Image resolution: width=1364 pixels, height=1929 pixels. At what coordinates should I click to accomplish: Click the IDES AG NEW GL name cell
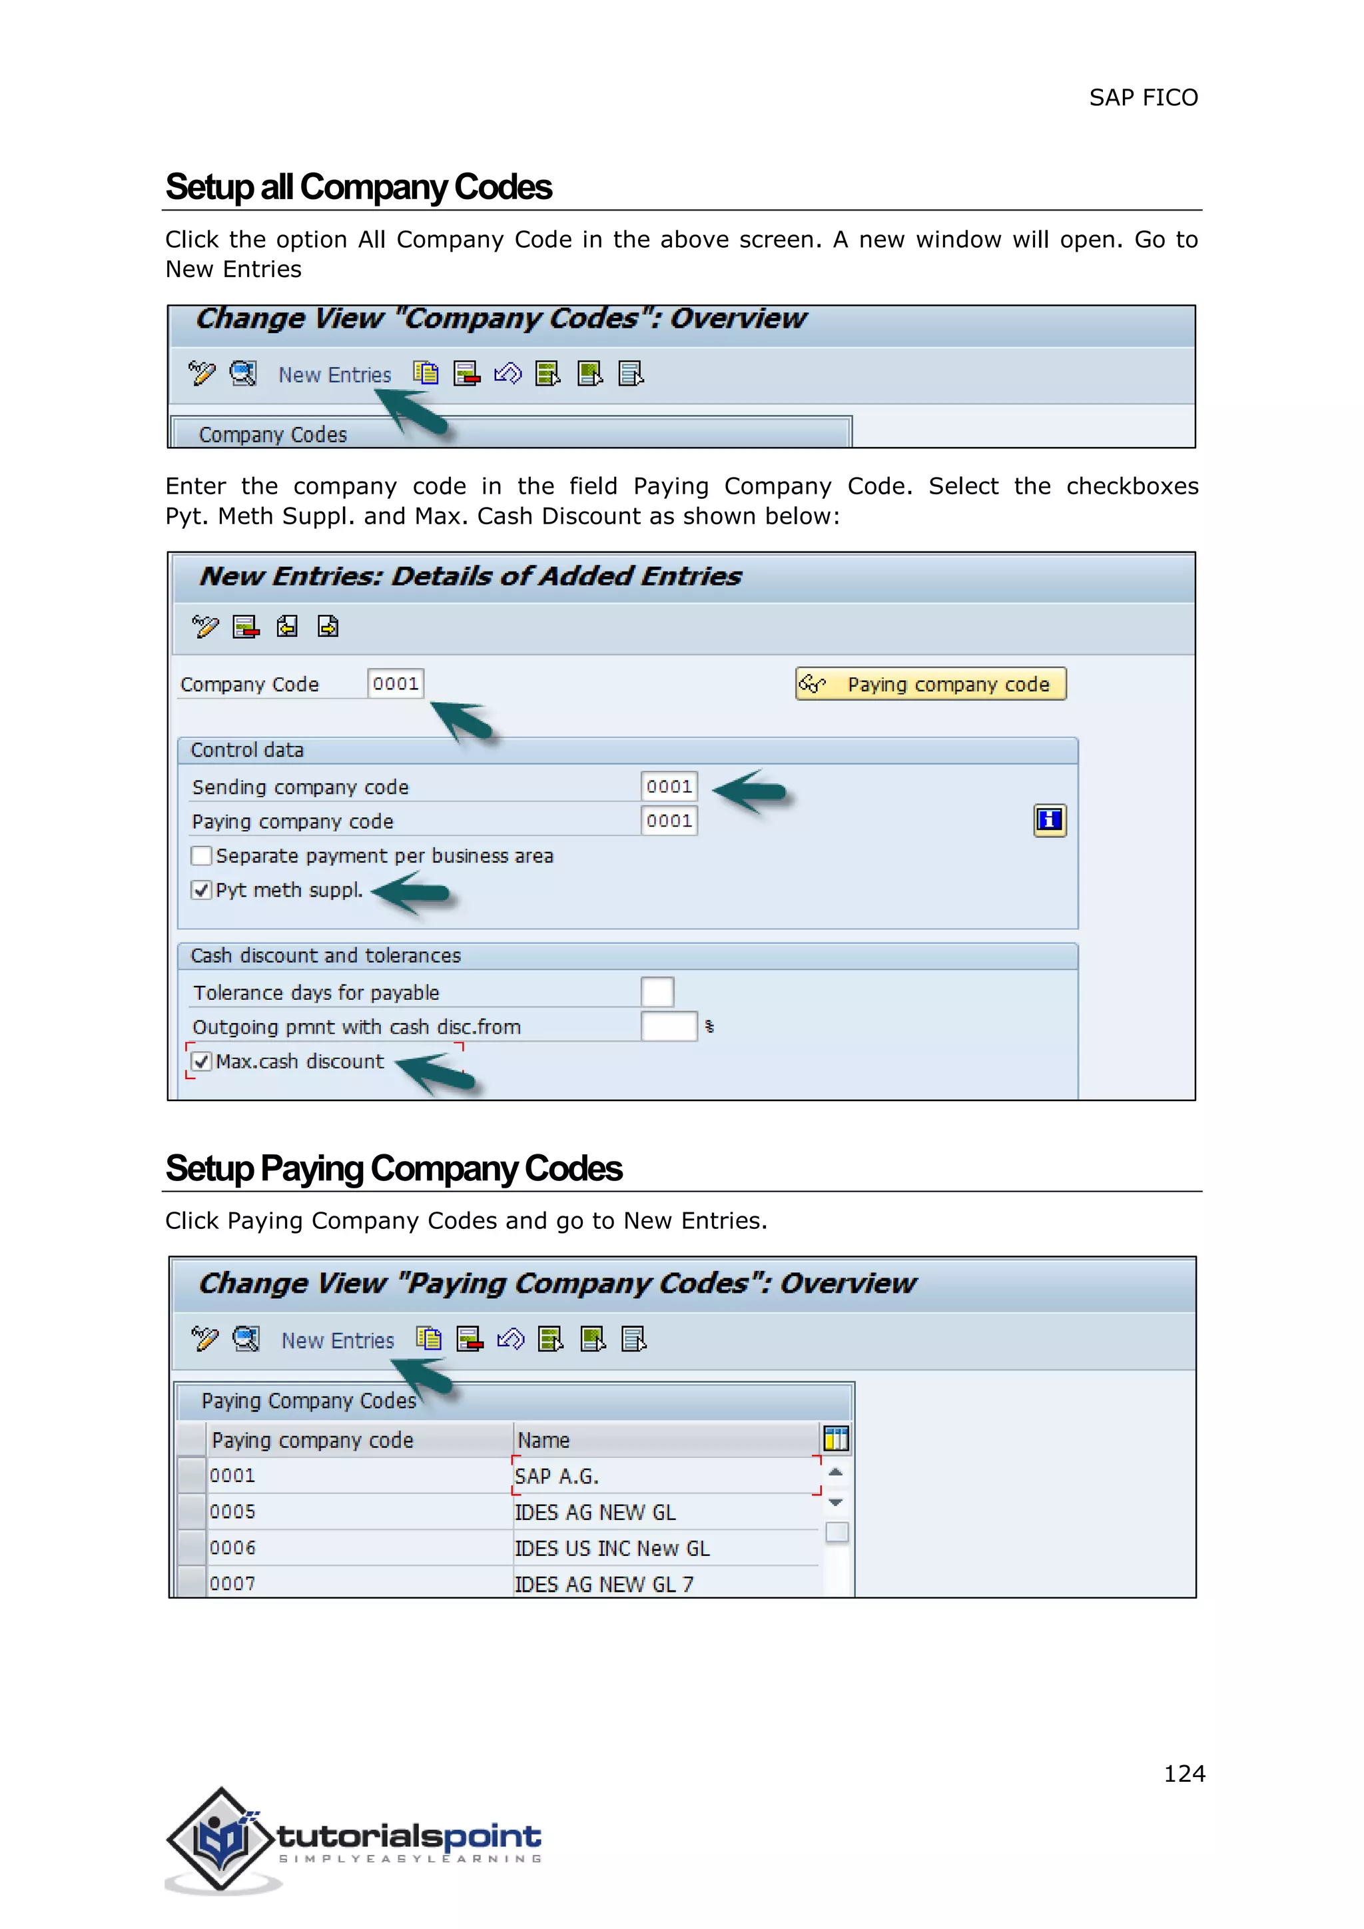pos(666,1512)
